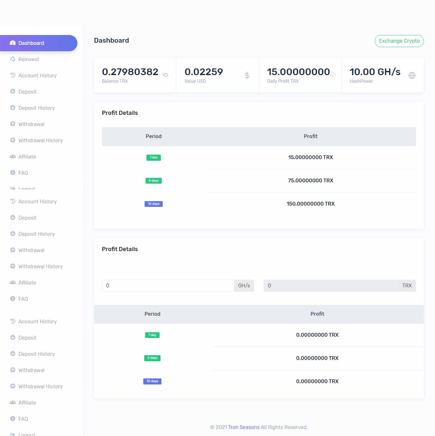Click the Value USD label

(x=195, y=81)
